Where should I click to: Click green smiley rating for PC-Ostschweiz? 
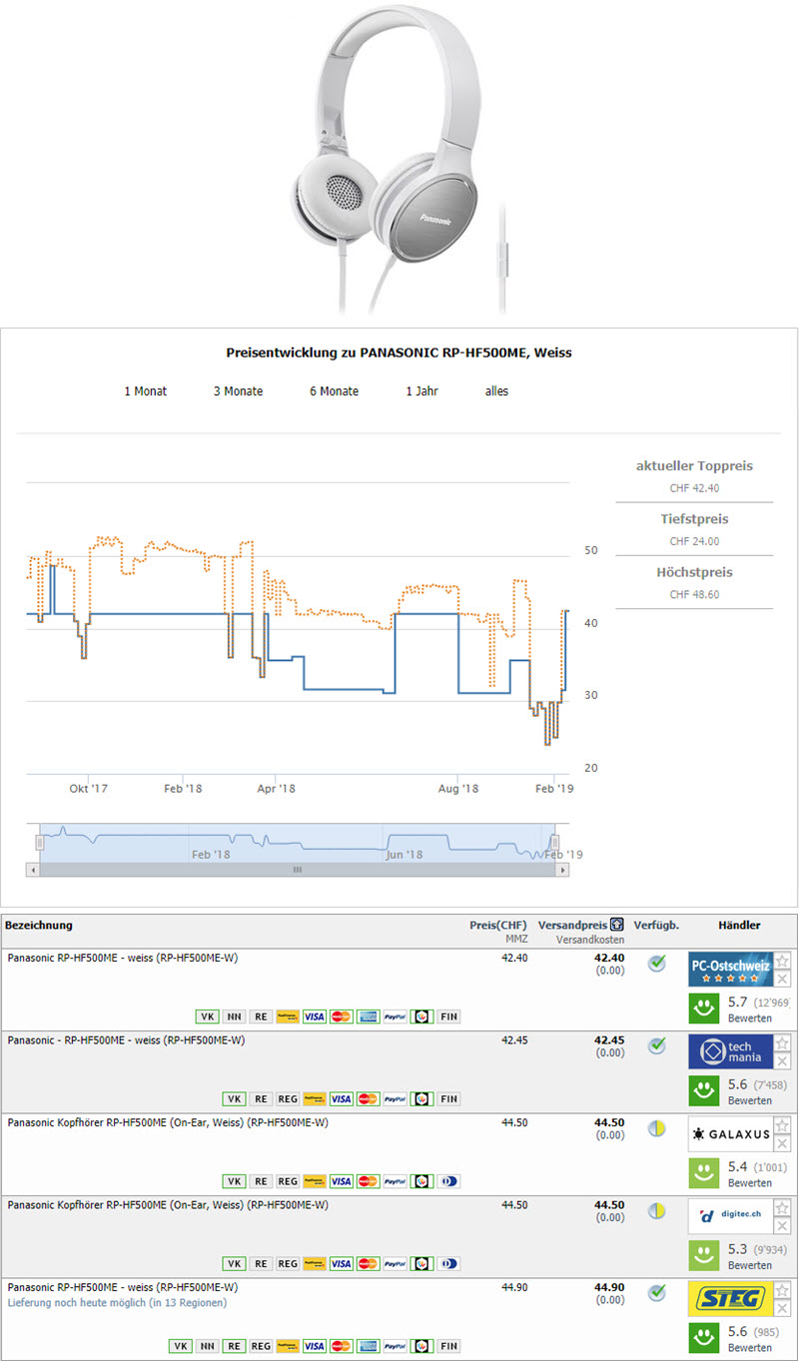[x=706, y=1010]
